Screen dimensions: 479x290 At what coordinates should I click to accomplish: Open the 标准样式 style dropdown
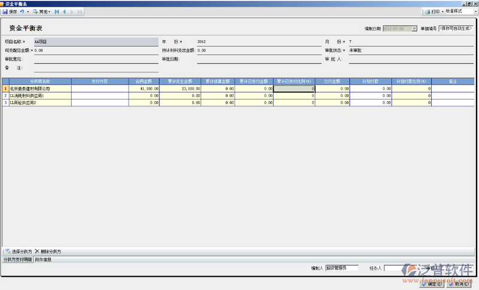pyautogui.click(x=476, y=11)
